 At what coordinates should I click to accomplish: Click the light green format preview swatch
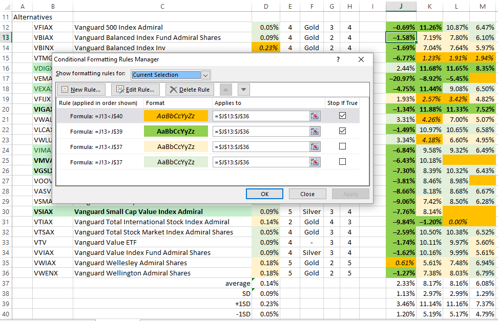176,162
